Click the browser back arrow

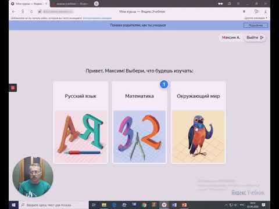[14, 12]
